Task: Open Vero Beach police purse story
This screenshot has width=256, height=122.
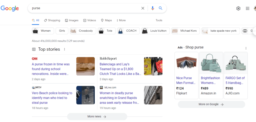Action: click(x=52, y=98)
